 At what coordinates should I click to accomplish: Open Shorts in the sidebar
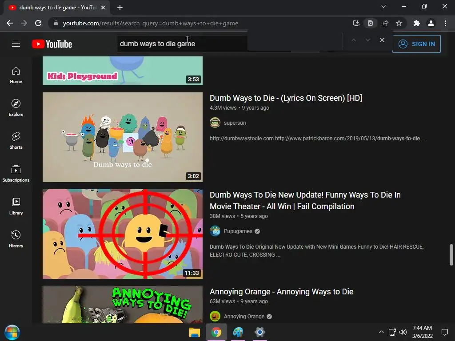click(16, 141)
